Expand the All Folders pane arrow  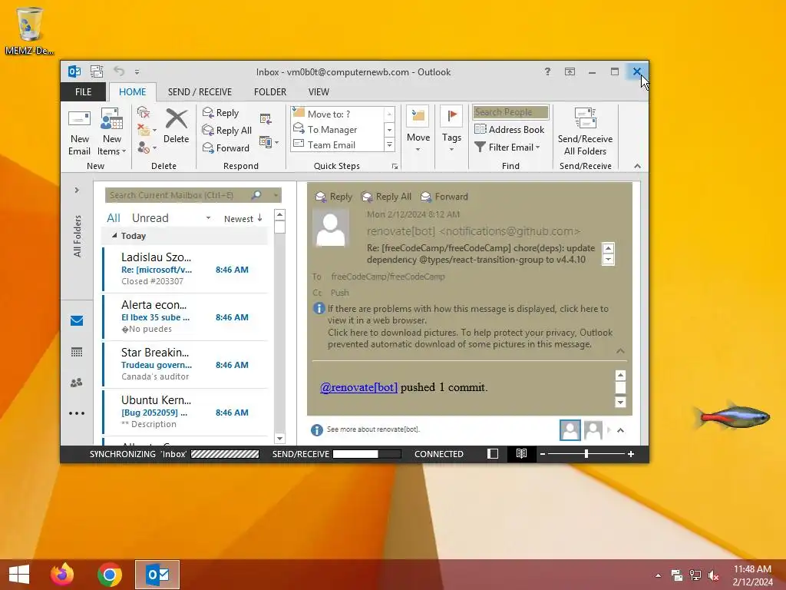click(x=77, y=191)
